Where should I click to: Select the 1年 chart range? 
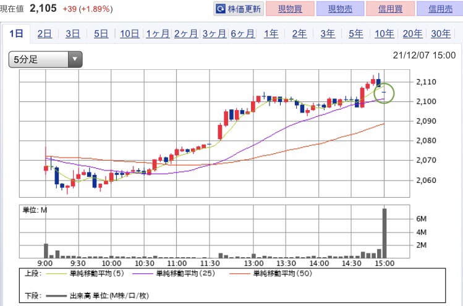click(x=271, y=33)
